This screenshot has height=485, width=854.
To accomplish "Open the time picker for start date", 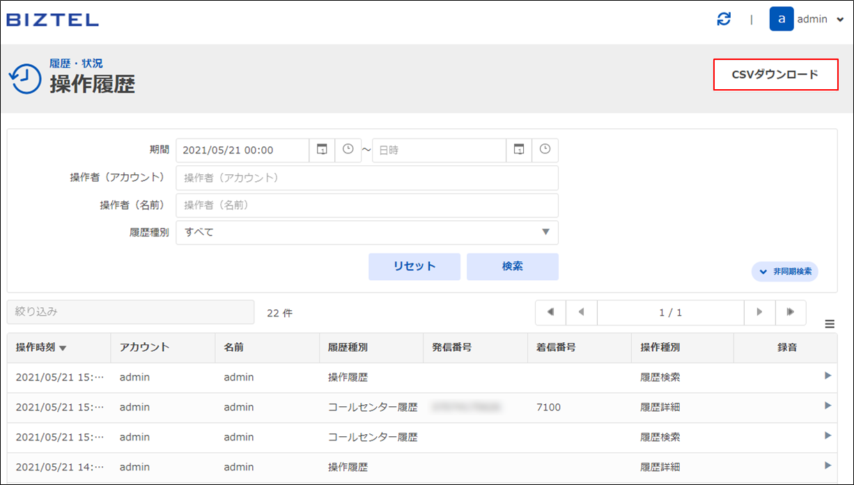I will 348,150.
